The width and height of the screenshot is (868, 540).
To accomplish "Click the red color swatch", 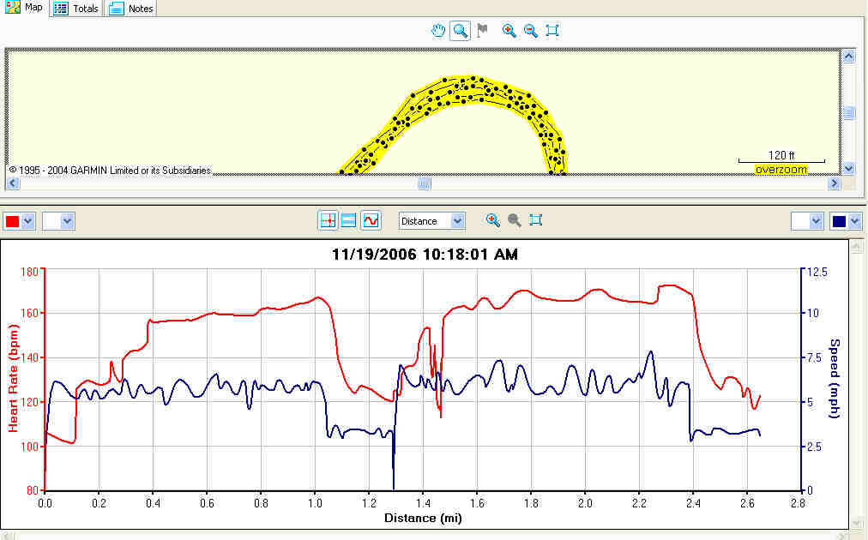I will point(13,221).
